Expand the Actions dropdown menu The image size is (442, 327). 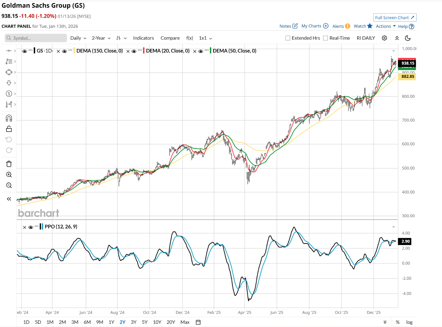click(386, 26)
